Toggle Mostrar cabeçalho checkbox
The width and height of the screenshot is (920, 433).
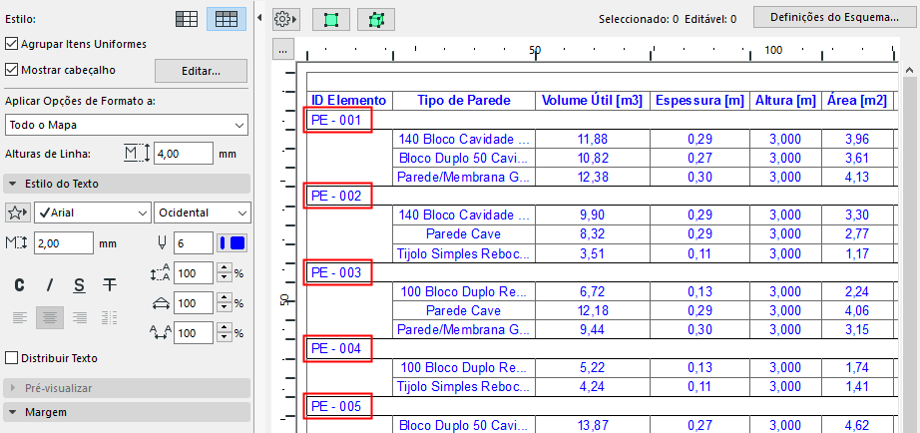tap(11, 70)
